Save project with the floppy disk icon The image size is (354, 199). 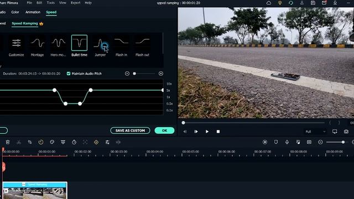pos(313,3)
